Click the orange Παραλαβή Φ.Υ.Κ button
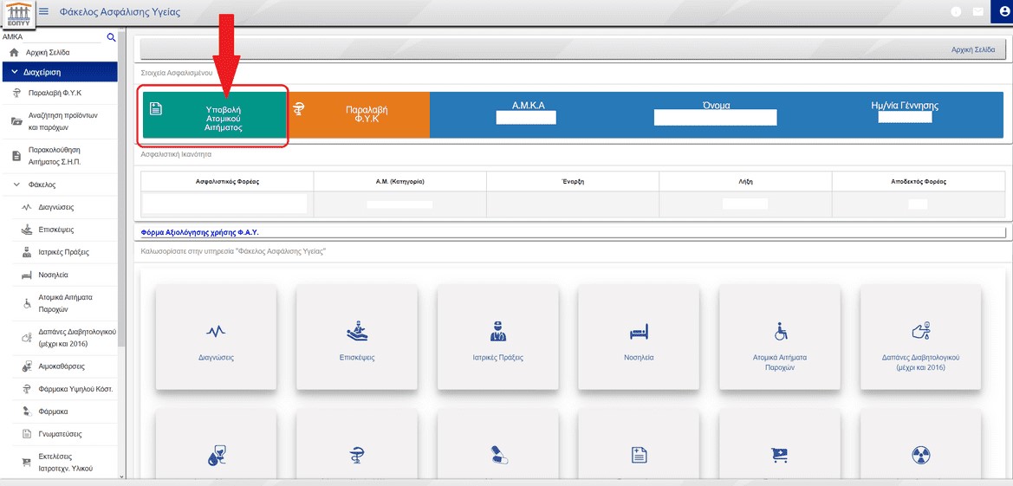This screenshot has height=486, width=1013. click(x=358, y=113)
